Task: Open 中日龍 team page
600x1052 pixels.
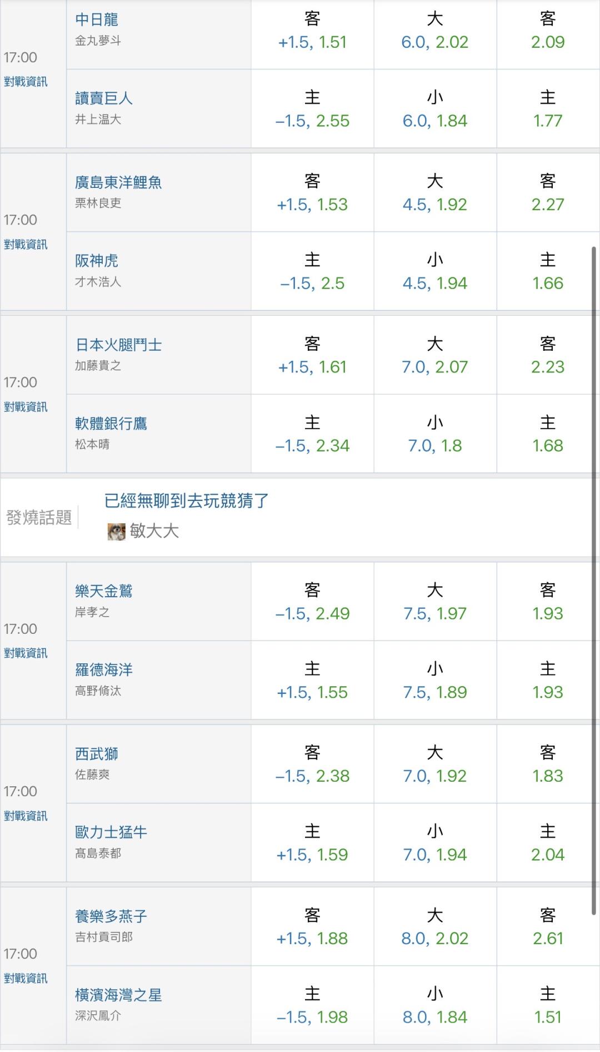Action: (x=97, y=20)
